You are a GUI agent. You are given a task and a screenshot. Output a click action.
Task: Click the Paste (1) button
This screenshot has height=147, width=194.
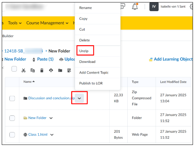[x=43, y=59]
